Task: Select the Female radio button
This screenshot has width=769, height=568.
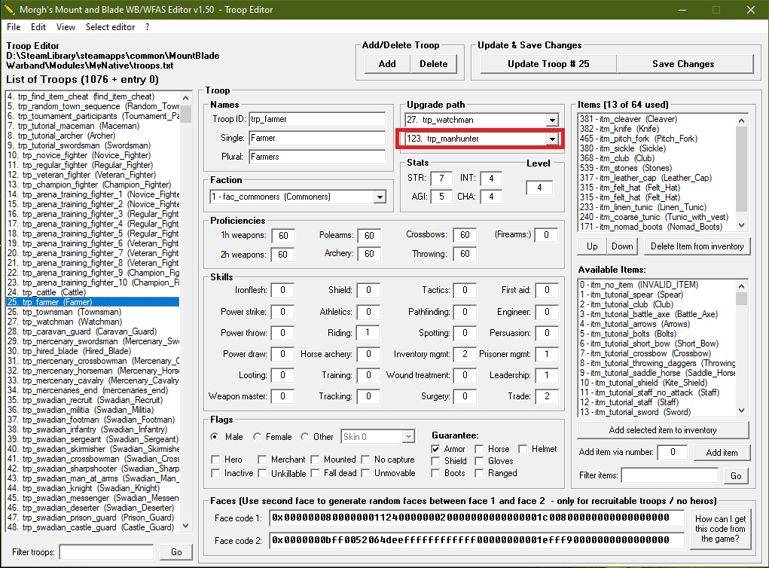Action: point(258,437)
